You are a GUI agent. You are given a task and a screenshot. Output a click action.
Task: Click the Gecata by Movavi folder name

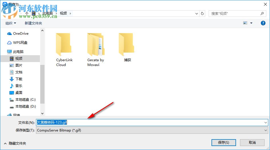(x=96, y=62)
